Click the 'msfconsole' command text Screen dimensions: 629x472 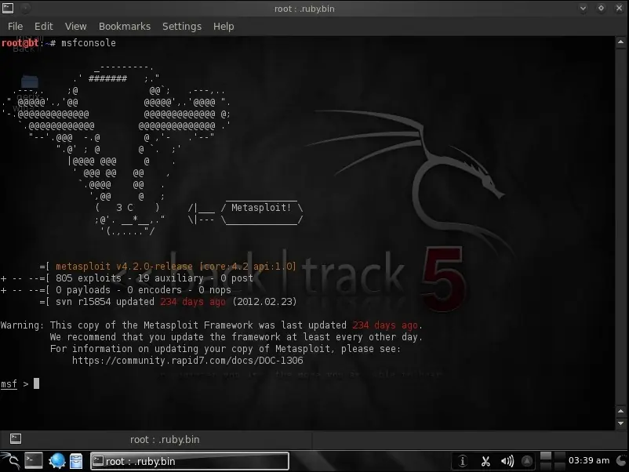tap(89, 43)
